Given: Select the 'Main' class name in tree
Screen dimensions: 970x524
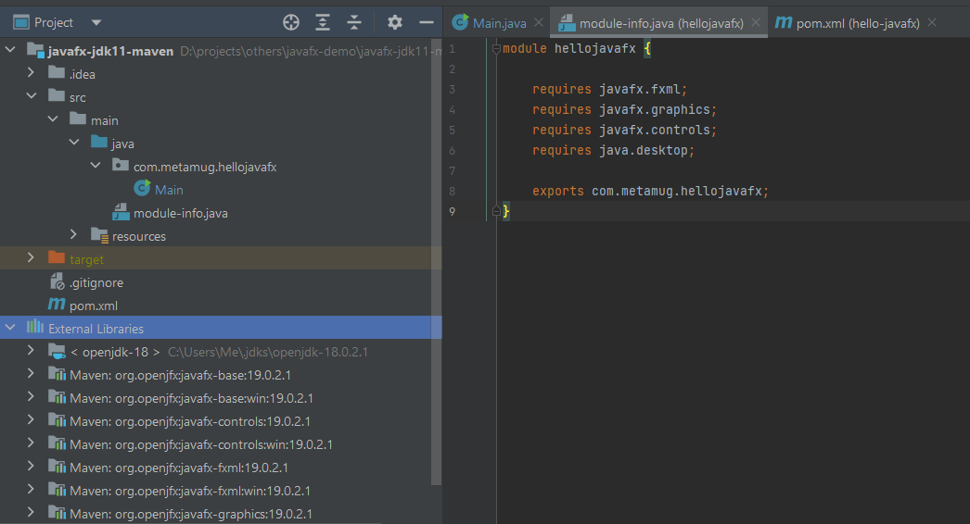Looking at the screenshot, I should coord(169,190).
